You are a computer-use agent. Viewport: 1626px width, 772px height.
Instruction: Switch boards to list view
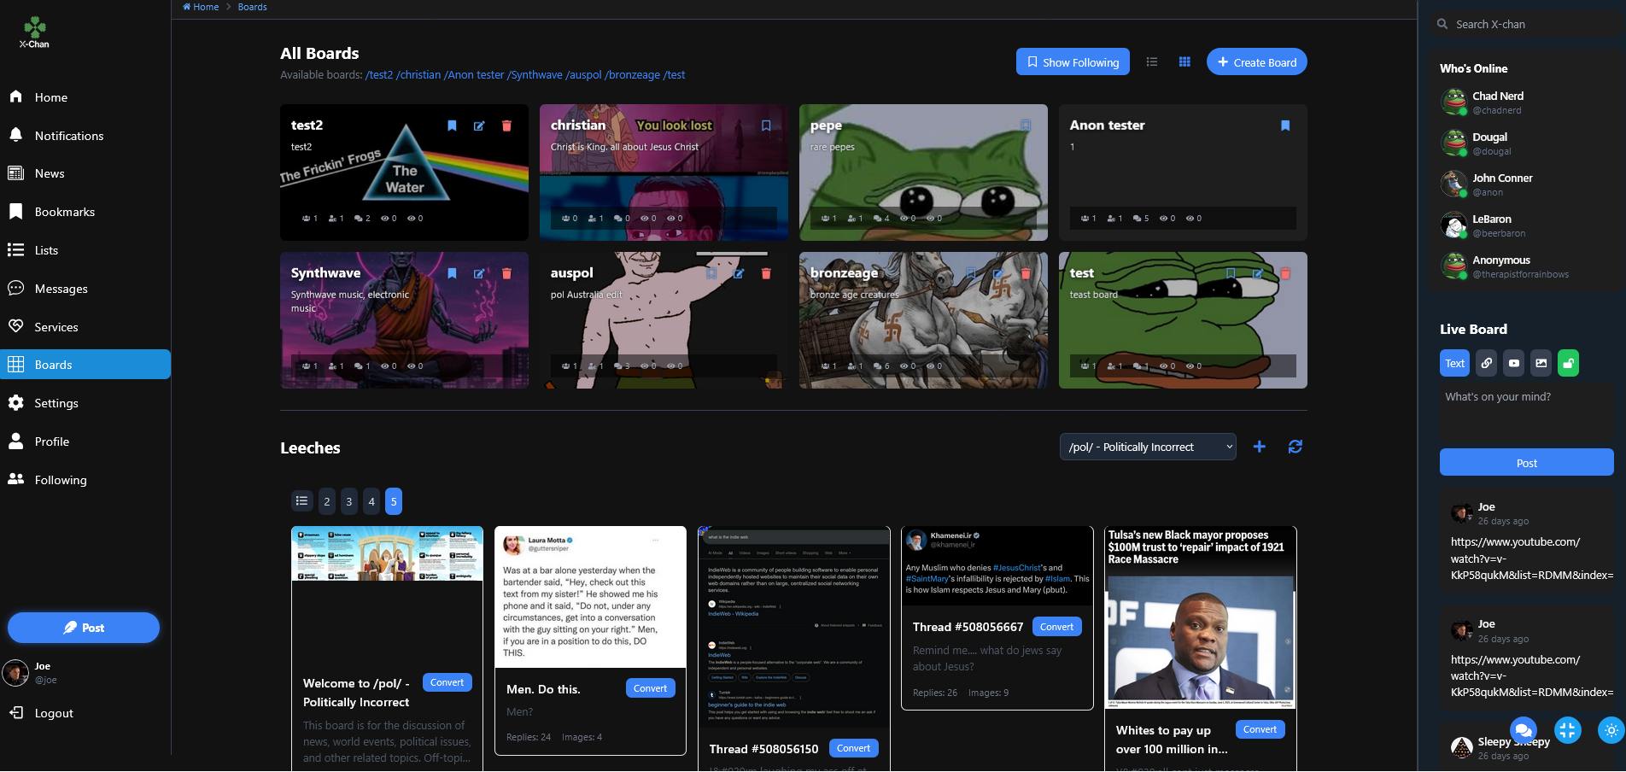pos(1152,61)
